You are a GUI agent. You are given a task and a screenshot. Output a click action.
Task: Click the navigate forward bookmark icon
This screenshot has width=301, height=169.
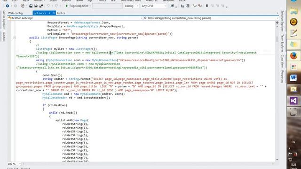coord(200,6)
